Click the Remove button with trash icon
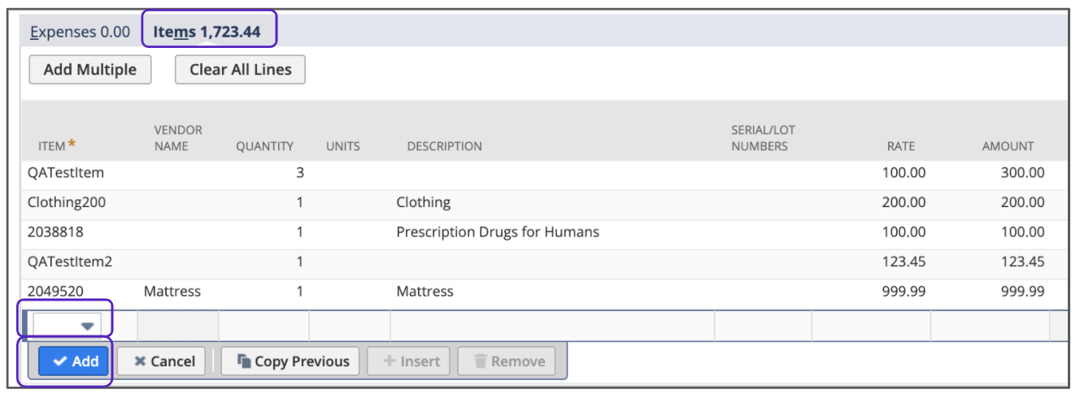The height and width of the screenshot is (398, 1080). coord(507,361)
